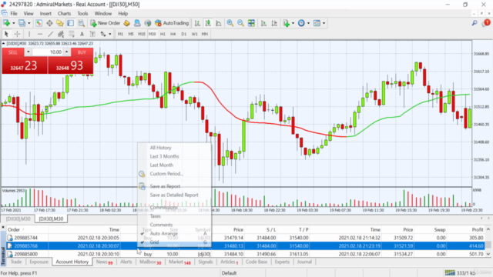Click the red SELL button
Screen dimensions: 493x277
(x=12, y=52)
